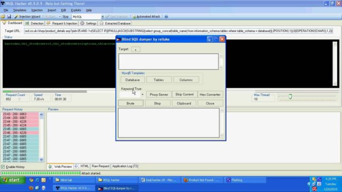Image resolution: width=342 pixels, height=192 pixels.
Task: Open the Stop button dropdown arrow
Action: [x=59, y=17]
